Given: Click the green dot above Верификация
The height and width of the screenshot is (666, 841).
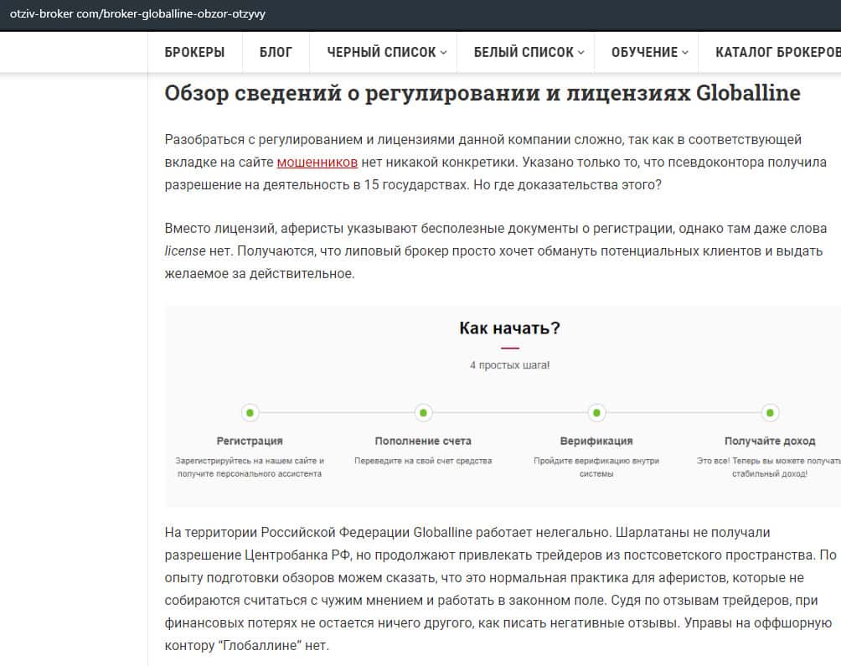Looking at the screenshot, I should coord(596,413).
